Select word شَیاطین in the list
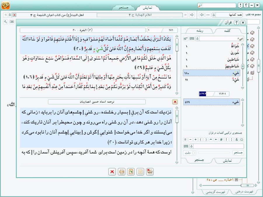The width and height of the screenshot is (263, 197). click(212, 59)
